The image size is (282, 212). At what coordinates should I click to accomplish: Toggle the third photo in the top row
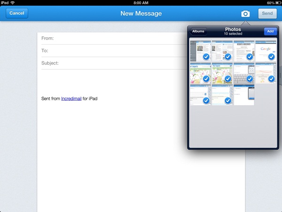pyautogui.click(x=244, y=51)
